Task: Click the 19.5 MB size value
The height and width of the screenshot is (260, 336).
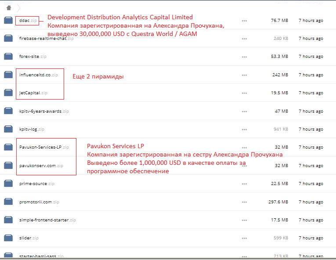Action: [x=279, y=93]
